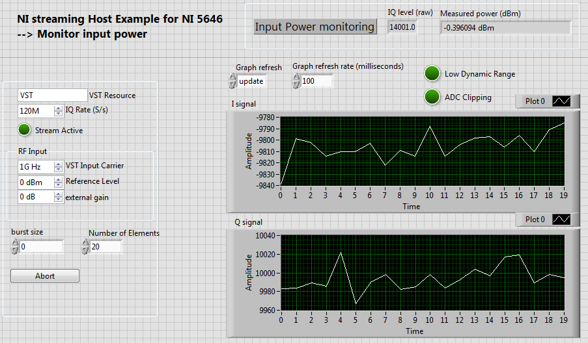This screenshot has width=588, height=343.
Task: Toggle the Stream Active LED indicator
Action: pyautogui.click(x=25, y=130)
